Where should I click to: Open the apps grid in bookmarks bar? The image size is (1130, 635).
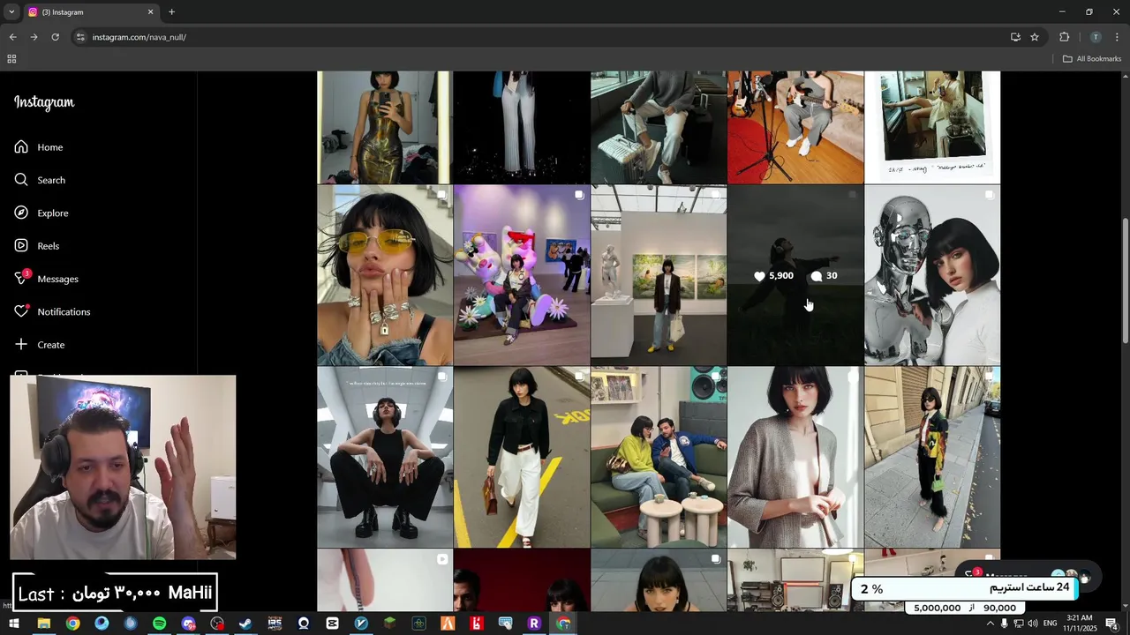click(x=11, y=59)
